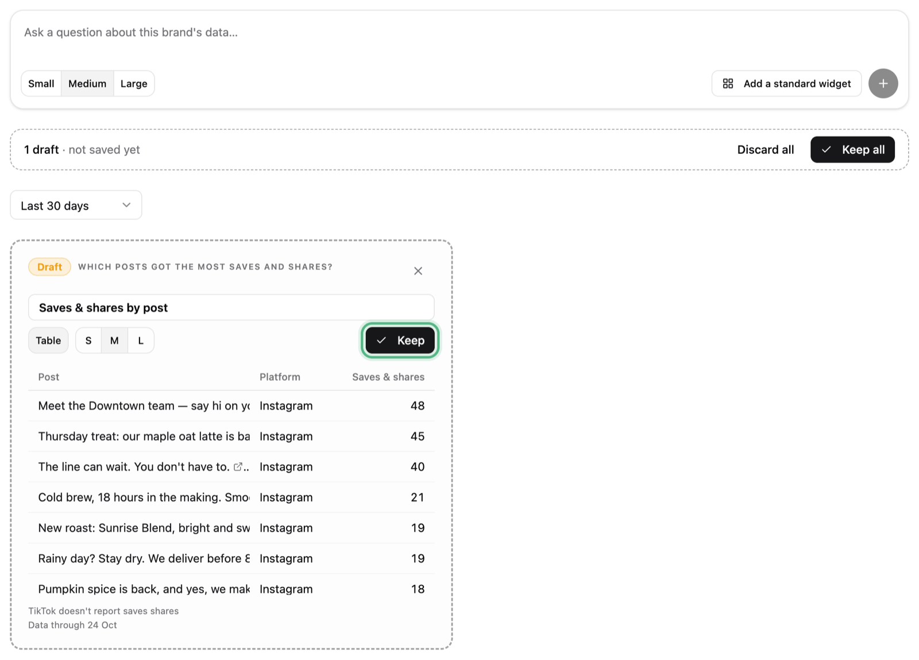This screenshot has width=919, height=660.
Task: Click the value 45 in the table
Action: (x=418, y=436)
